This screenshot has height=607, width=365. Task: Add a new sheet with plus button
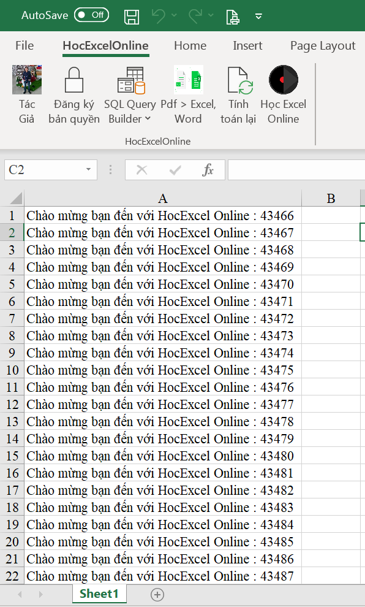[x=157, y=595]
